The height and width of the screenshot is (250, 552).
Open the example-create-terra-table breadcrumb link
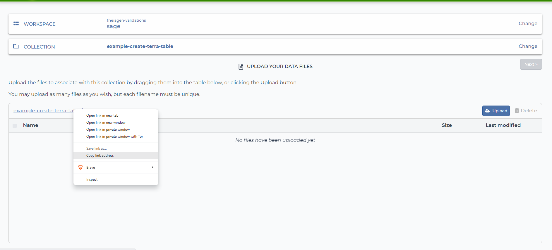pos(43,111)
